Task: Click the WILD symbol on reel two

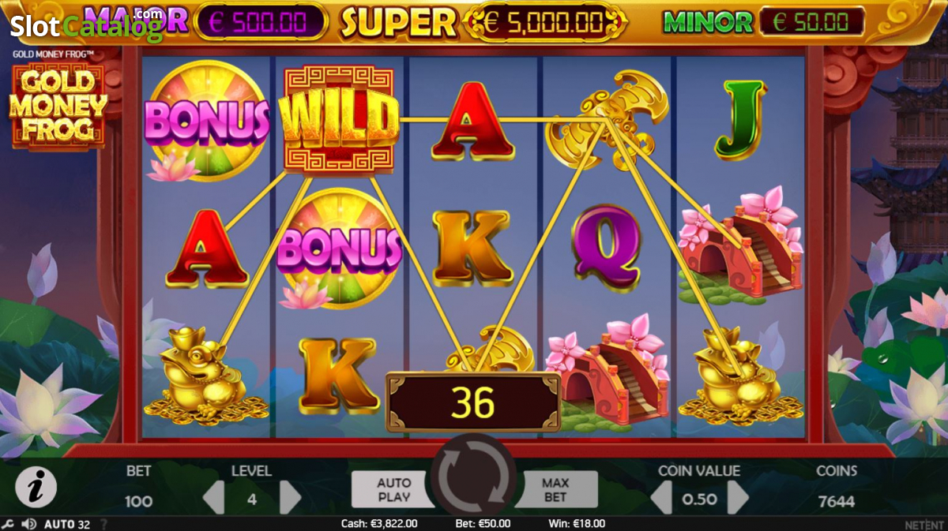Action: 338,119
